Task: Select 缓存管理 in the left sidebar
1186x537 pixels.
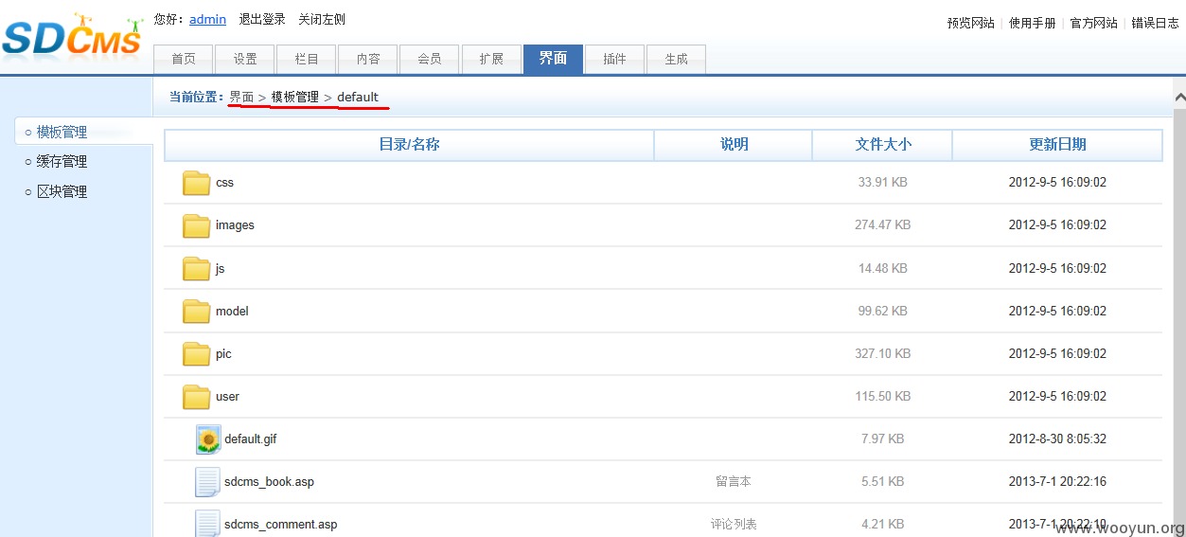Action: coord(62,162)
